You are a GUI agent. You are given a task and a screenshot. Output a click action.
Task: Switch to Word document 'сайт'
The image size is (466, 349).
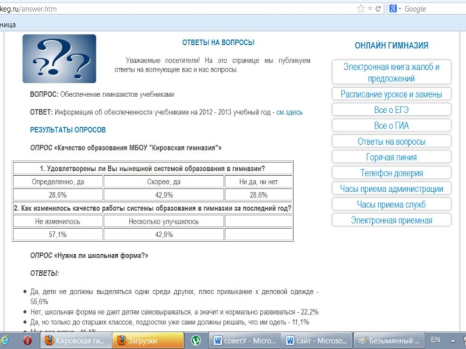(x=317, y=340)
